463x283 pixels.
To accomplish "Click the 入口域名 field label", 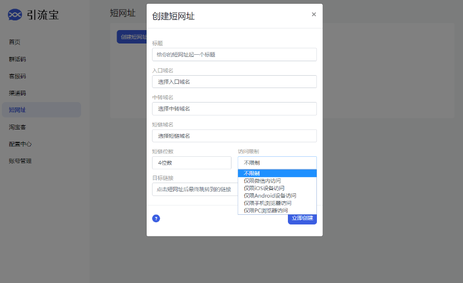I will [x=163, y=70].
